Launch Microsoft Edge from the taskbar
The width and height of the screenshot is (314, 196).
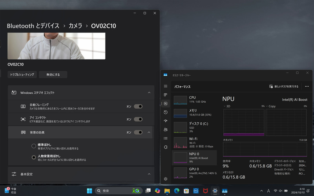click(x=177, y=191)
